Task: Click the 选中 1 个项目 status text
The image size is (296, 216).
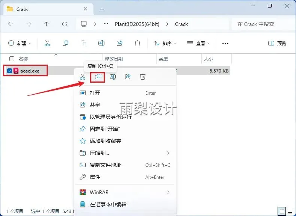Action: click(45, 211)
